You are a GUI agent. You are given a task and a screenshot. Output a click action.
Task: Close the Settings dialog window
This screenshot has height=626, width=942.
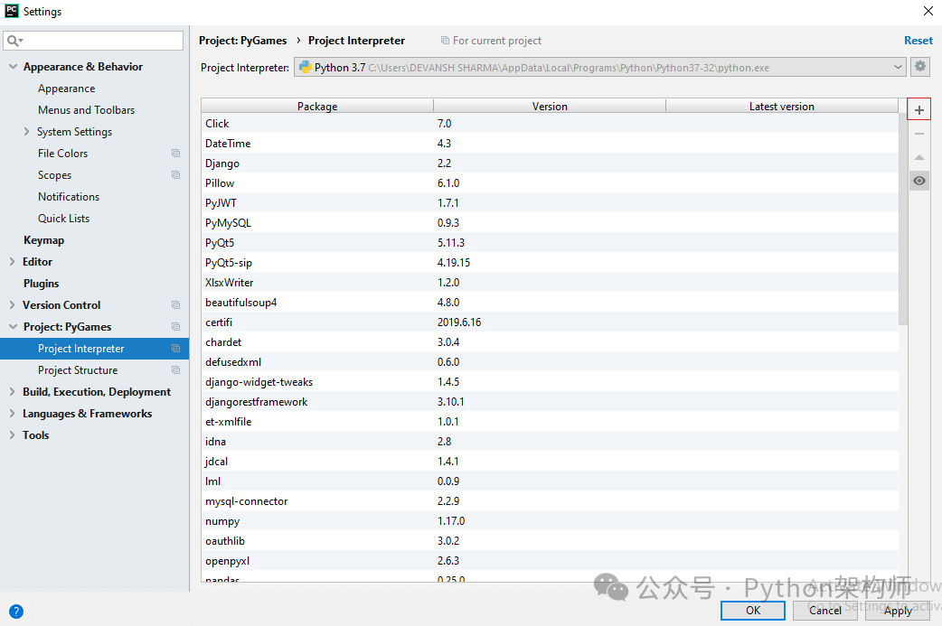tap(928, 11)
